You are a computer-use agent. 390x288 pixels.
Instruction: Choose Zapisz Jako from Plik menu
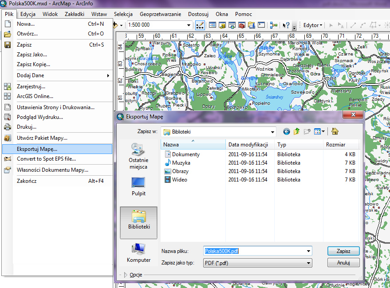[x=57, y=55]
